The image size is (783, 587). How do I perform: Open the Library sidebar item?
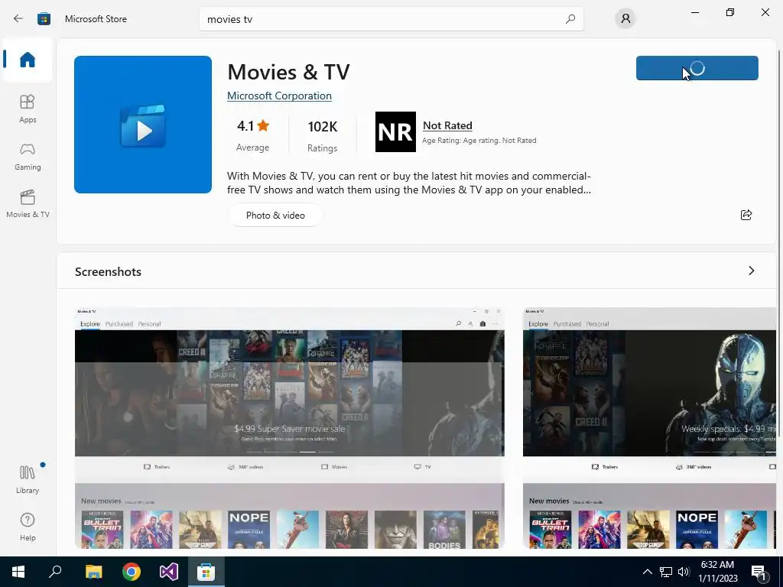[28, 479]
